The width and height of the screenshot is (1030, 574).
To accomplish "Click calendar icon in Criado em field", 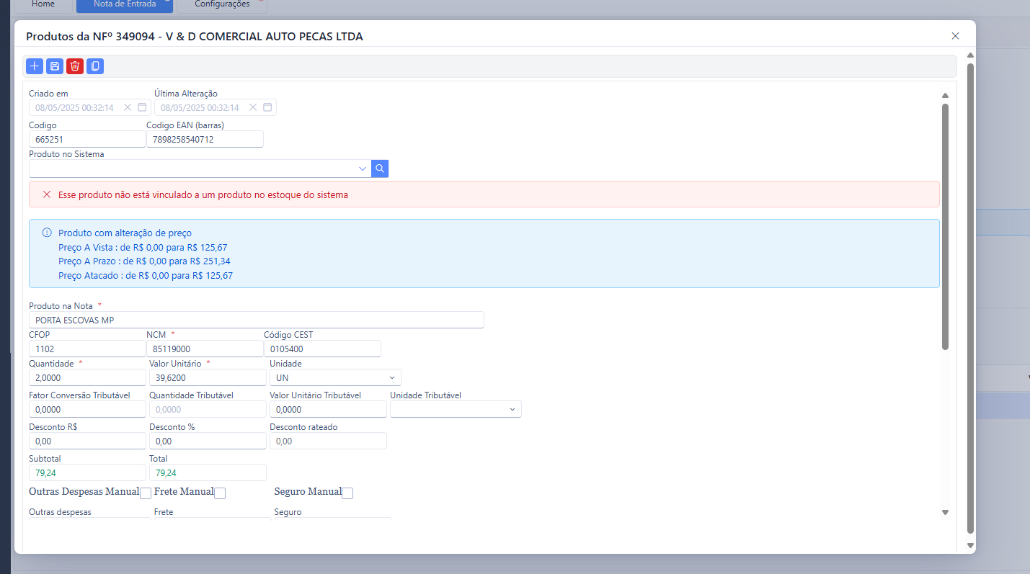I will pos(142,107).
